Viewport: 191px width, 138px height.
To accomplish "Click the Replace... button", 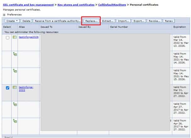I will pos(91,21).
